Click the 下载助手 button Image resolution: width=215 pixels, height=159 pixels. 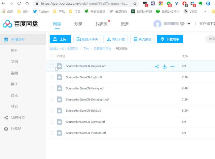170,39
